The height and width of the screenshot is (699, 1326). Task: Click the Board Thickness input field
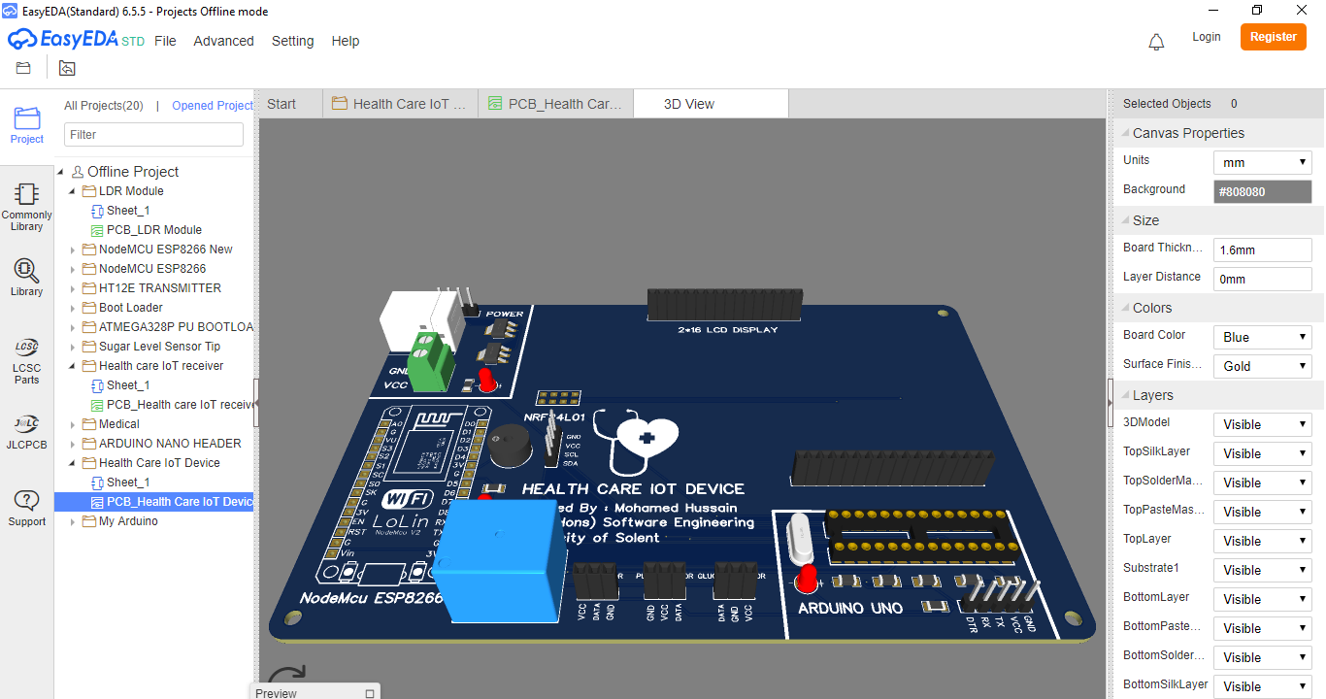[x=1262, y=250]
